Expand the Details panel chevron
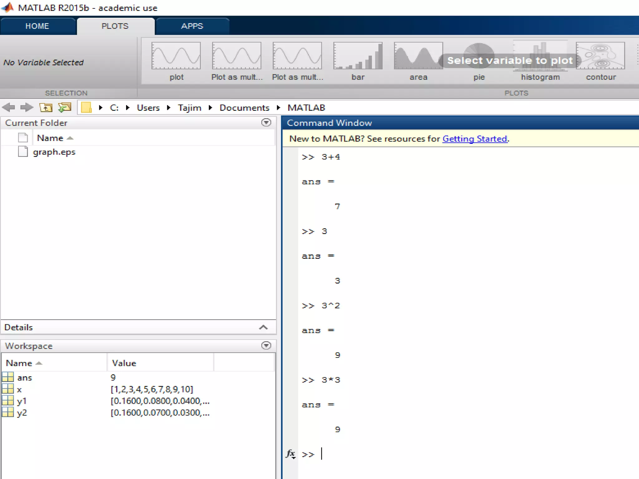The width and height of the screenshot is (639, 479). 263,327
